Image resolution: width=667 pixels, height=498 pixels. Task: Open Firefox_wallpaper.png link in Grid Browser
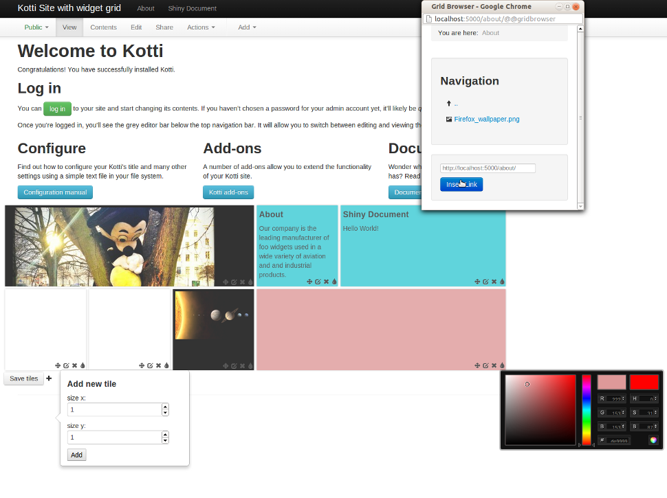[487, 119]
